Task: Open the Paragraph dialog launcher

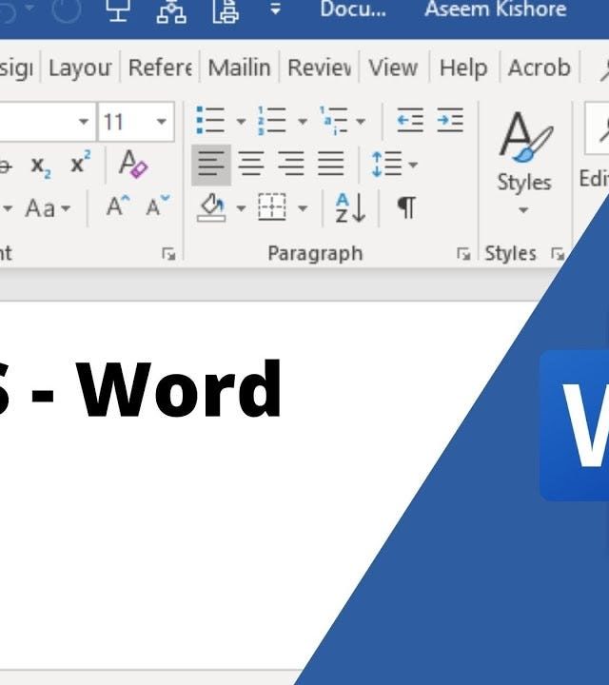Action: pos(463,254)
